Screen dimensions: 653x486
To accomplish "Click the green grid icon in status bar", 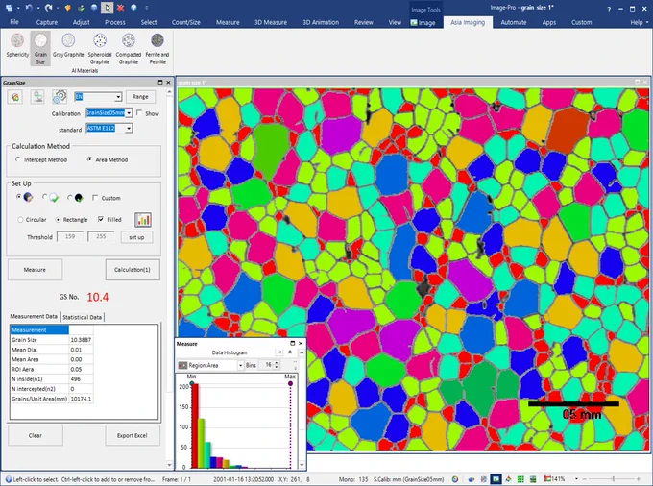I will (520, 479).
